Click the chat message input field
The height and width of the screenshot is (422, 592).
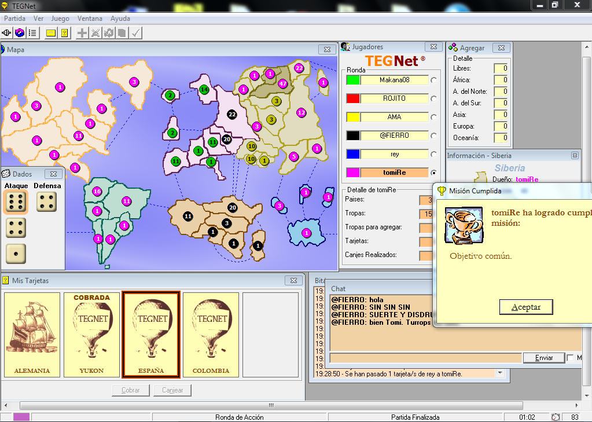(x=426, y=358)
